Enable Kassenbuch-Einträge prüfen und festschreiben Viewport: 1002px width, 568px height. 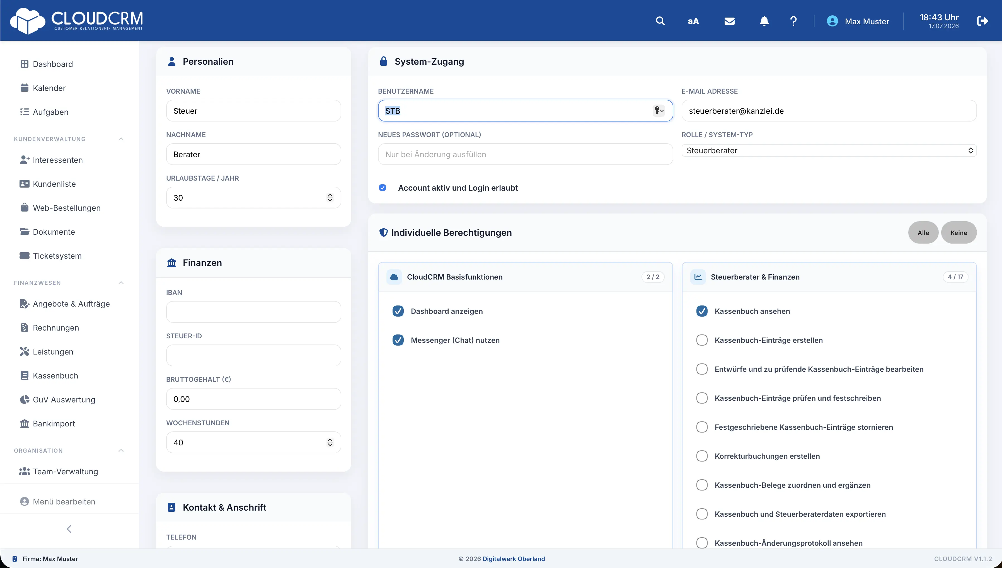(701, 398)
